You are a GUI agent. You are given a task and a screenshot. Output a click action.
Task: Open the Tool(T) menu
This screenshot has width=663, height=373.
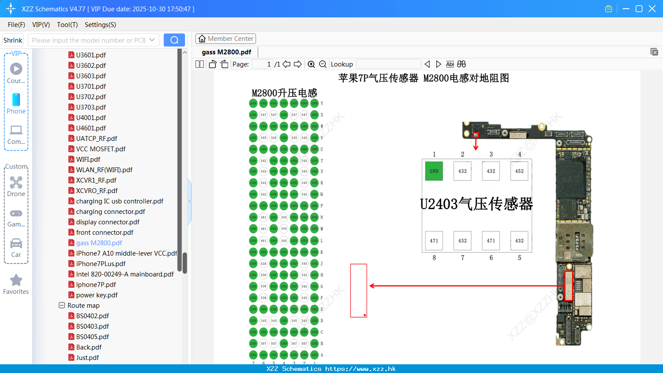pyautogui.click(x=67, y=25)
